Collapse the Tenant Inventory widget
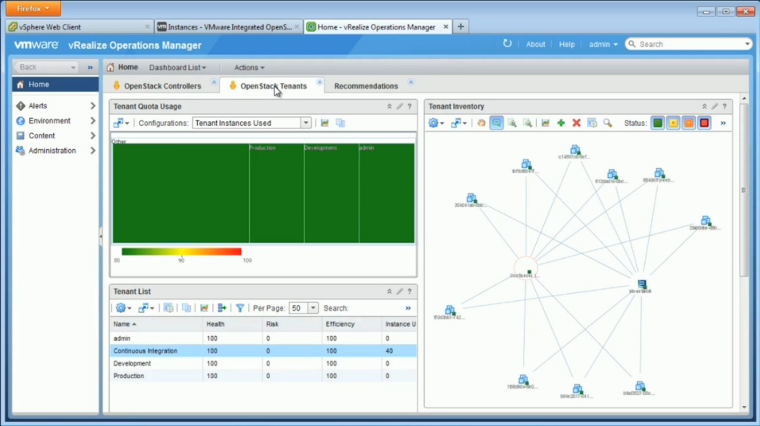The image size is (760, 426). [704, 106]
